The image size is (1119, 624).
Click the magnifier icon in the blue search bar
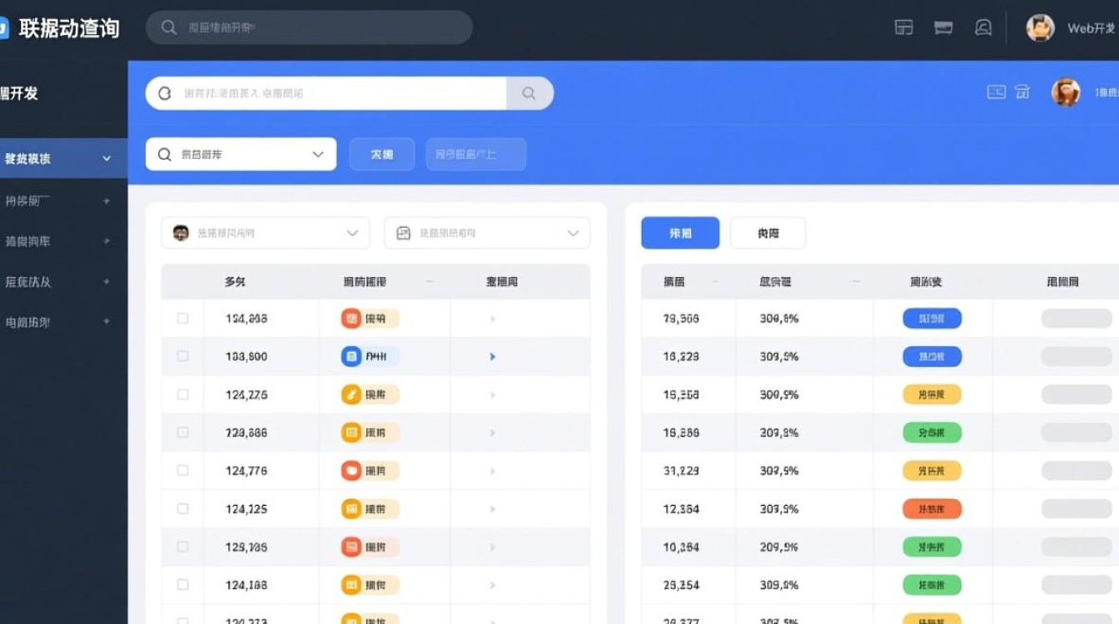coord(530,93)
